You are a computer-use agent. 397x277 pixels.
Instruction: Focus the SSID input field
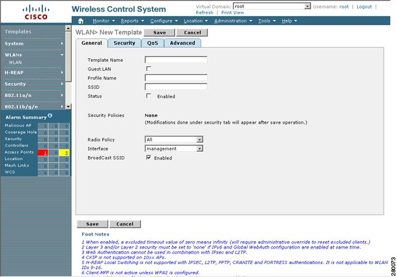click(x=176, y=87)
